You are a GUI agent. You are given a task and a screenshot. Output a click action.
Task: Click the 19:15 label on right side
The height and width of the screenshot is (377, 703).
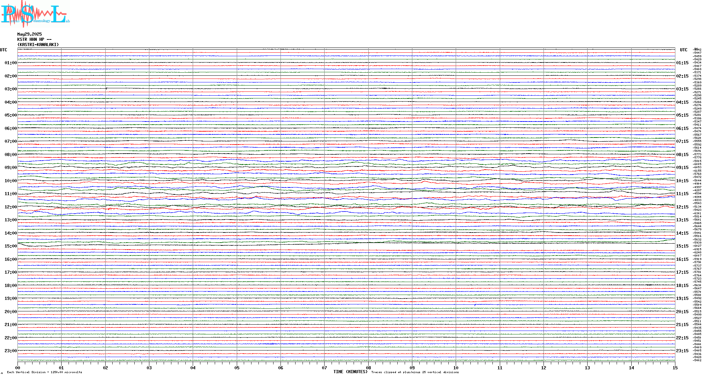tap(682, 298)
